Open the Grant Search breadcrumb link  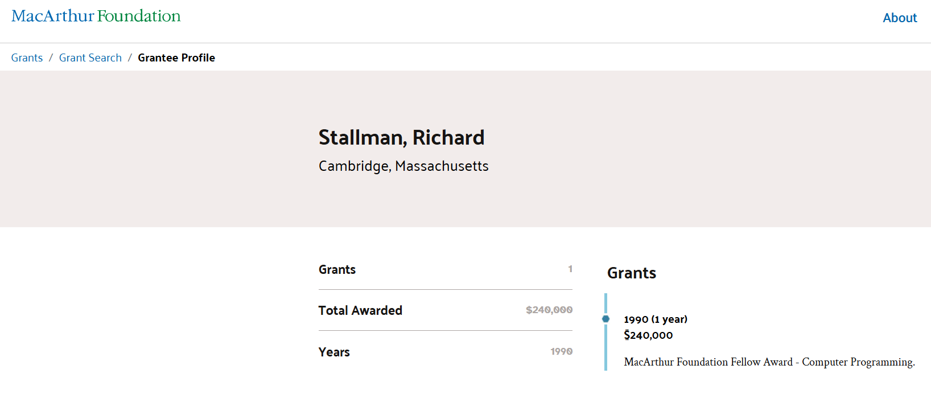[90, 58]
